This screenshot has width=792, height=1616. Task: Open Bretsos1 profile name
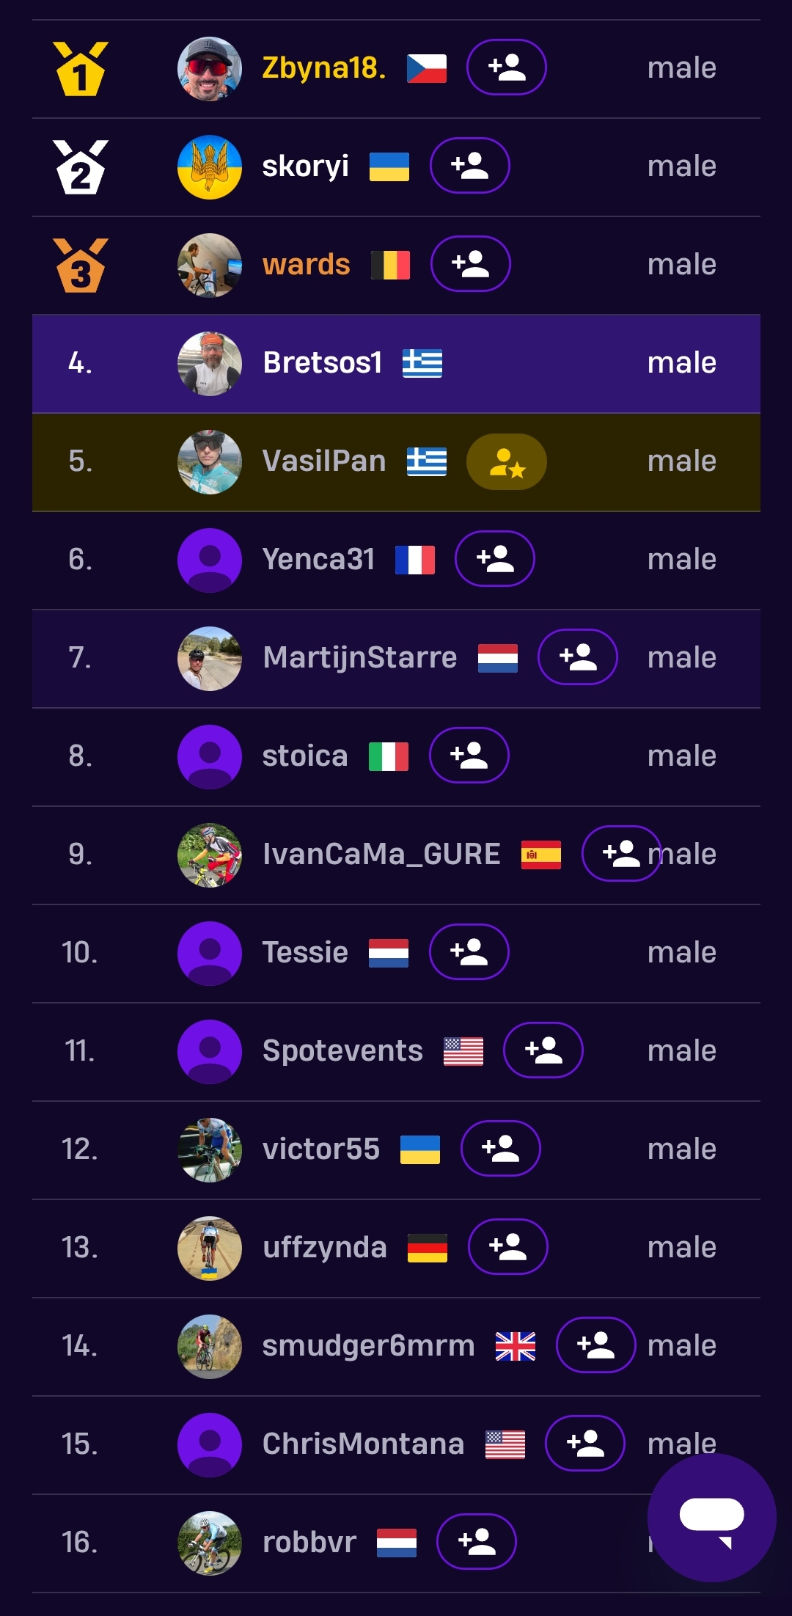323,363
